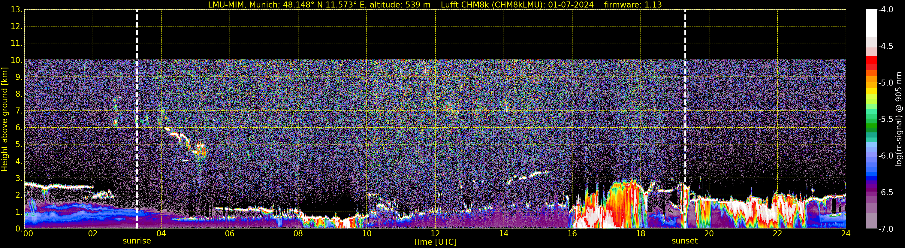Click the 'log(rc-signal) @ 905 nm' colorbar label

click(x=899, y=119)
